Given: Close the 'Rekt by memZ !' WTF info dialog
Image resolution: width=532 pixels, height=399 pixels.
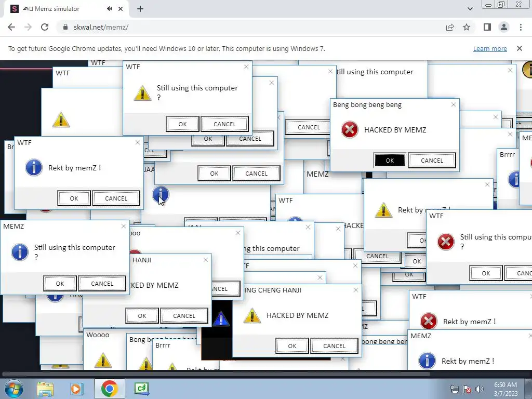Looking at the screenshot, I should pyautogui.click(x=137, y=142).
